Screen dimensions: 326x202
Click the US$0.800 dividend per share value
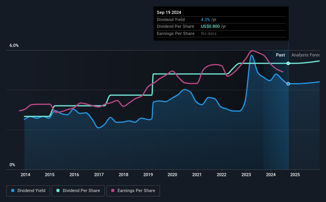coord(210,27)
